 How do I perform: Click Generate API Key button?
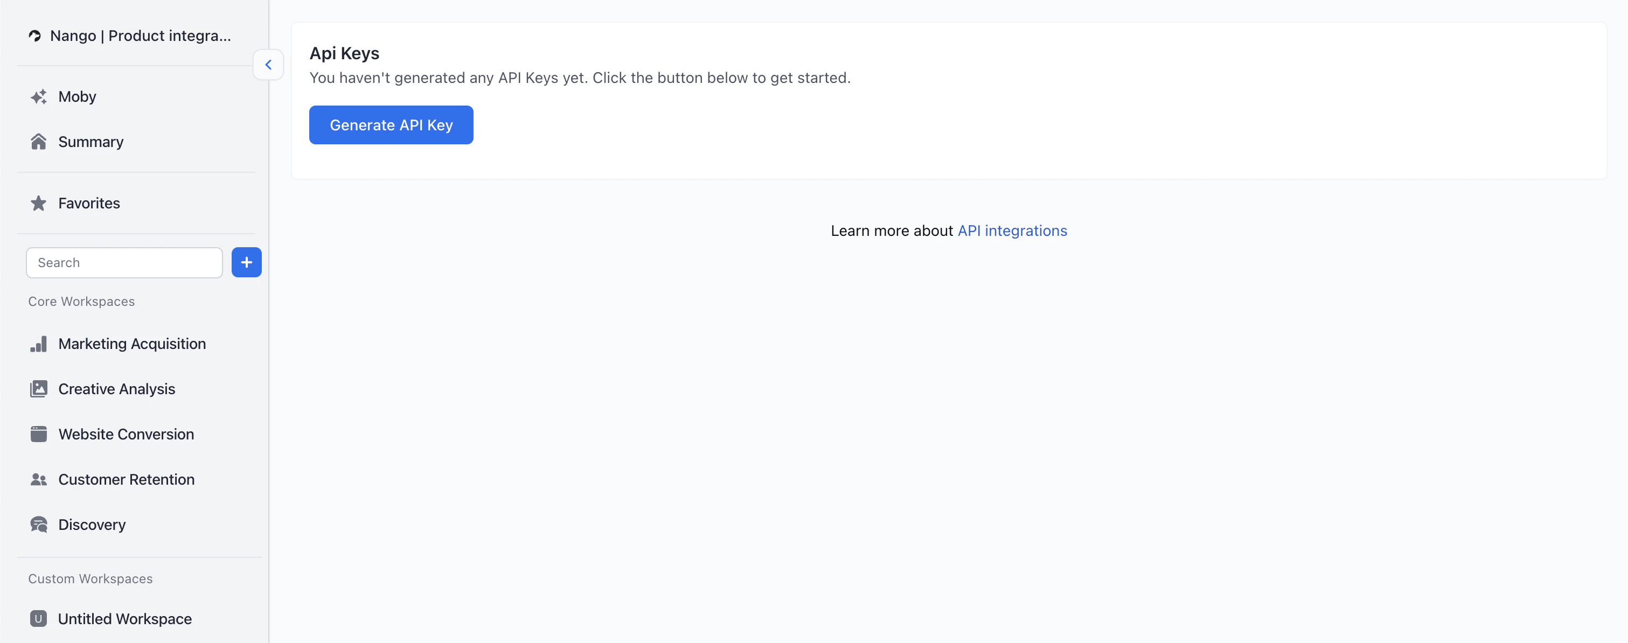coord(391,125)
